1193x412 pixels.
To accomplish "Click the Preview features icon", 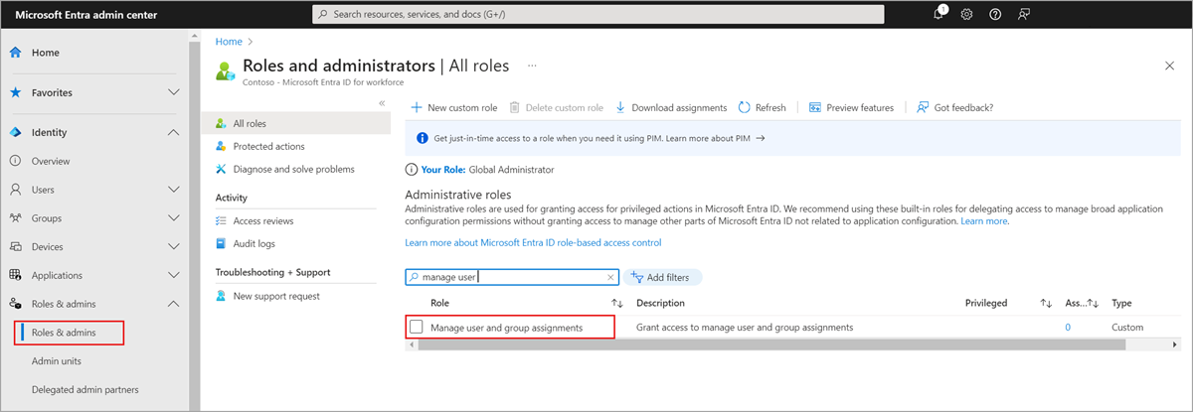I will pyautogui.click(x=814, y=107).
